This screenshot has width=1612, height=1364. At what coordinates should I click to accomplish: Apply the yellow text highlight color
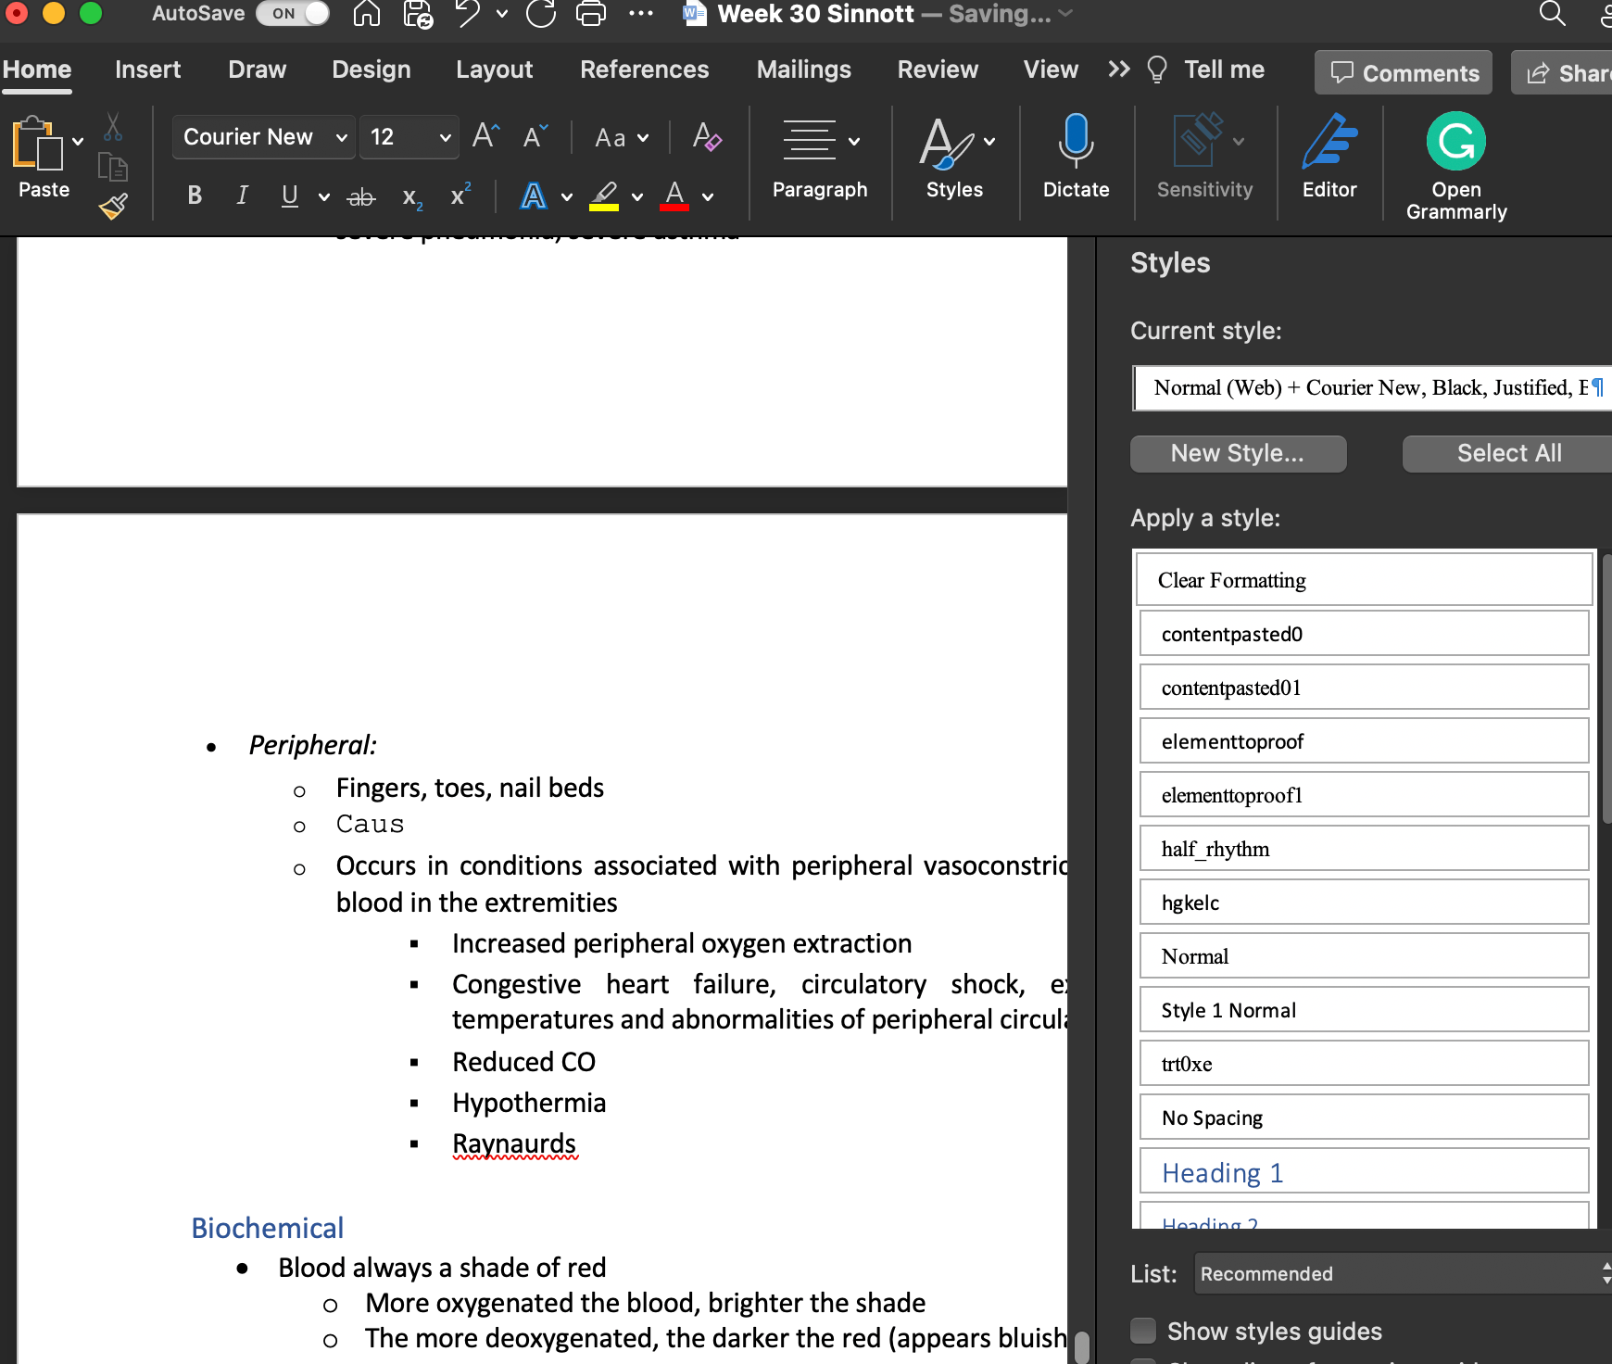click(x=604, y=196)
